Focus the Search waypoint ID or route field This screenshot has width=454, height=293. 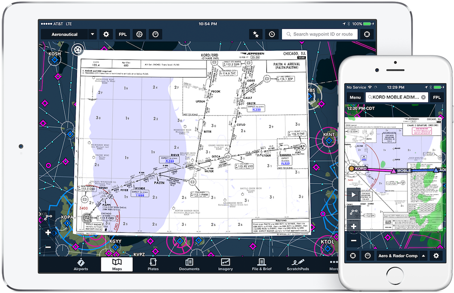pyautogui.click(x=320, y=34)
